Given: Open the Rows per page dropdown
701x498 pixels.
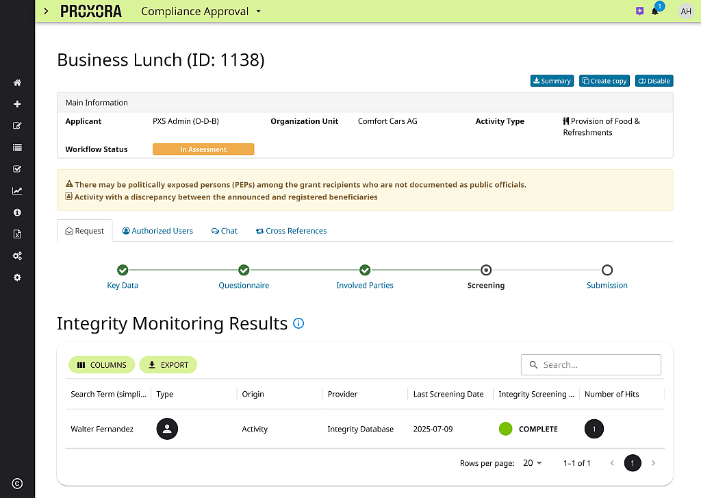Looking at the screenshot, I should pyautogui.click(x=532, y=463).
